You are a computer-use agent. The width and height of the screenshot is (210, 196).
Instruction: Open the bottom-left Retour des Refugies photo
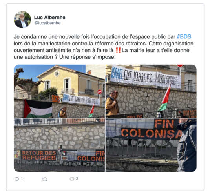59,145
